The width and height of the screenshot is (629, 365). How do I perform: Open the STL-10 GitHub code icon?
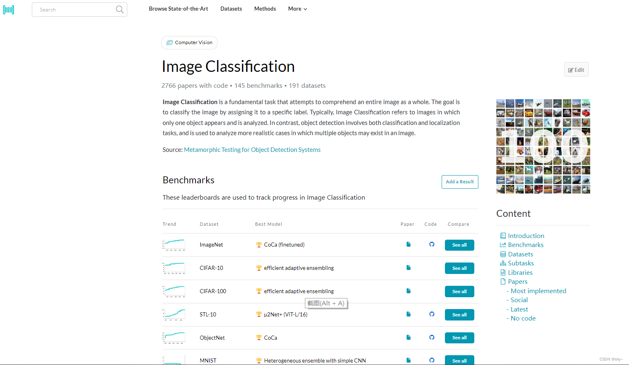(432, 314)
